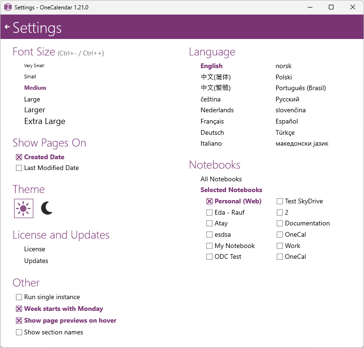The height and width of the screenshot is (348, 364).
Task: Pick Español language
Action: [x=287, y=121]
